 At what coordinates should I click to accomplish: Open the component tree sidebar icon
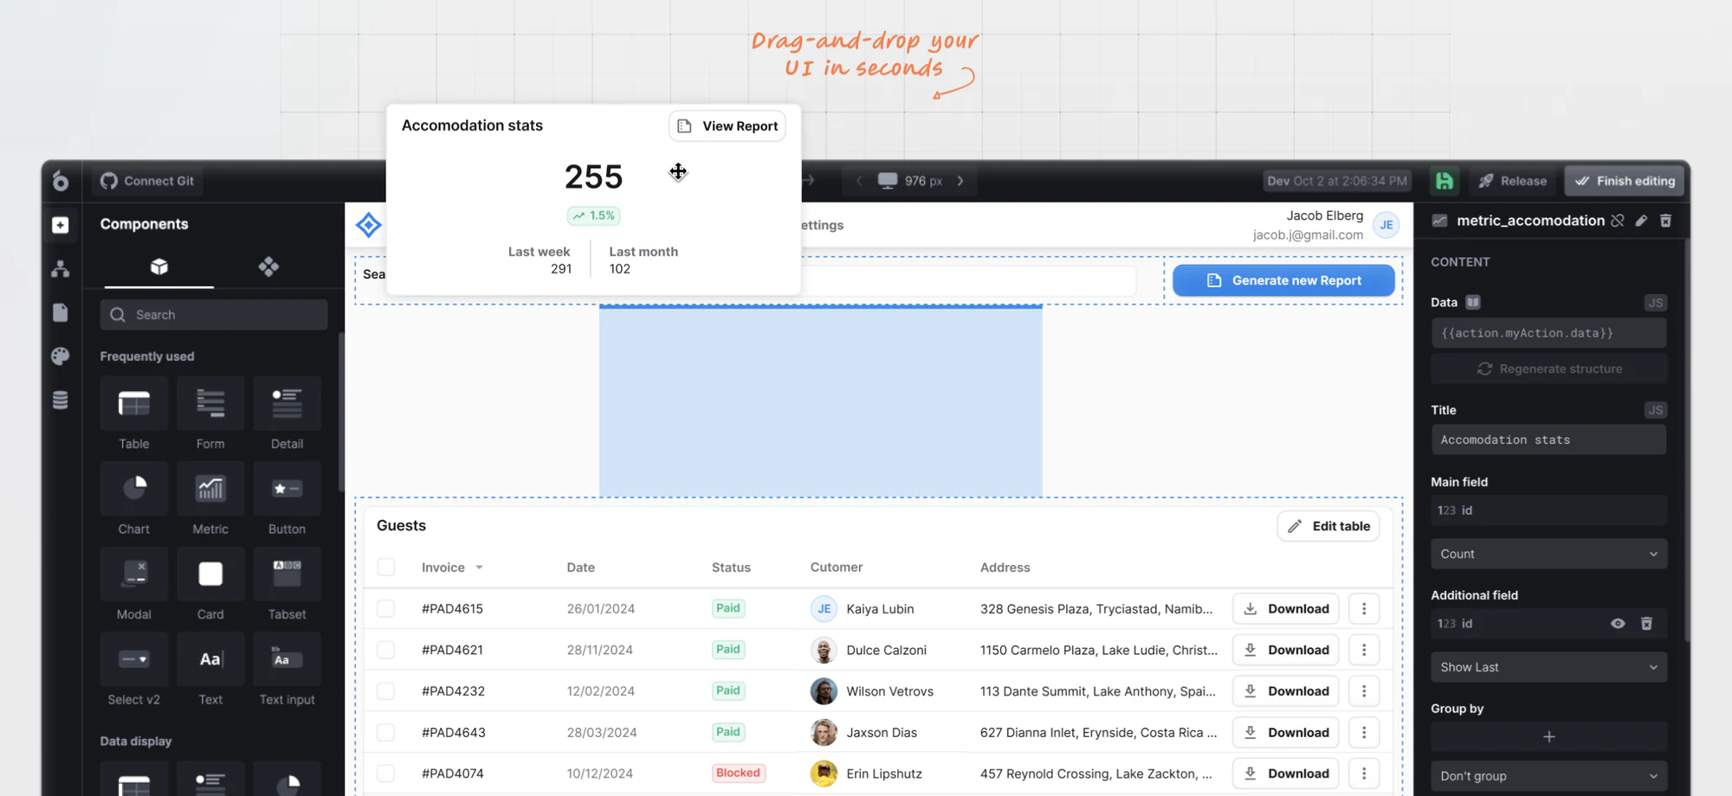(61, 269)
